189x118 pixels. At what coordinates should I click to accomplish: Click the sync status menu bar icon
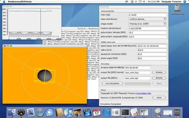point(136,1)
